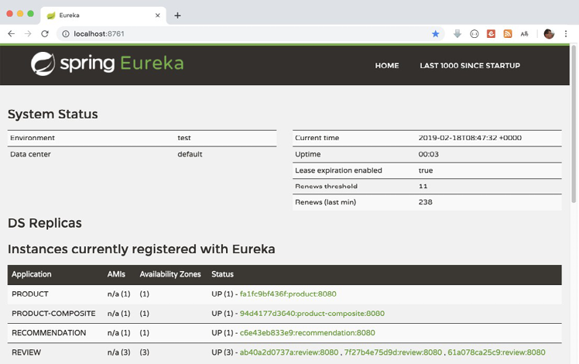The image size is (579, 364).
Task: Click the Uptime value 00:03
Action: (428, 154)
